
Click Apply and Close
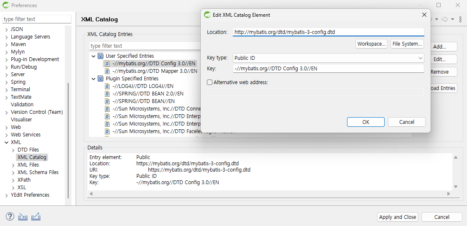(397, 217)
